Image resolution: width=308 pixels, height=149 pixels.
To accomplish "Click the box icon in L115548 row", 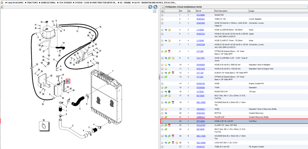I will [x=169, y=41].
